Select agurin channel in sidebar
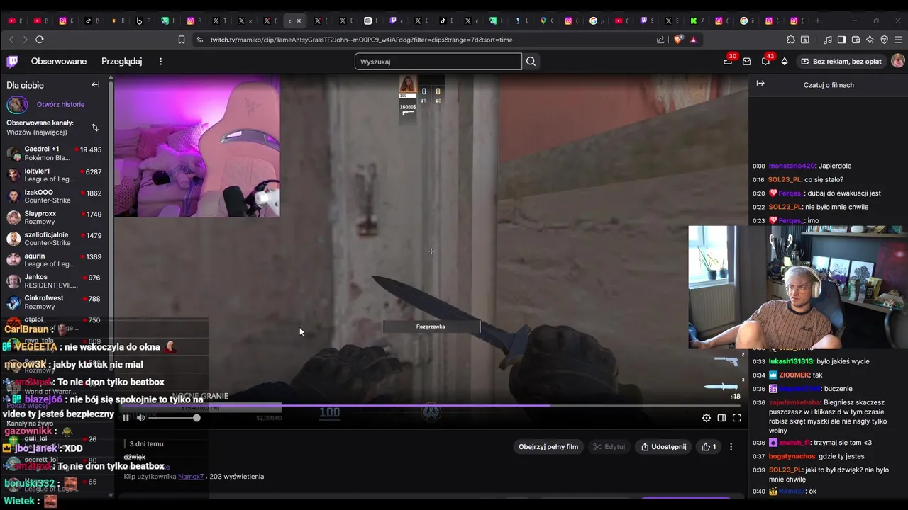 coord(55,260)
